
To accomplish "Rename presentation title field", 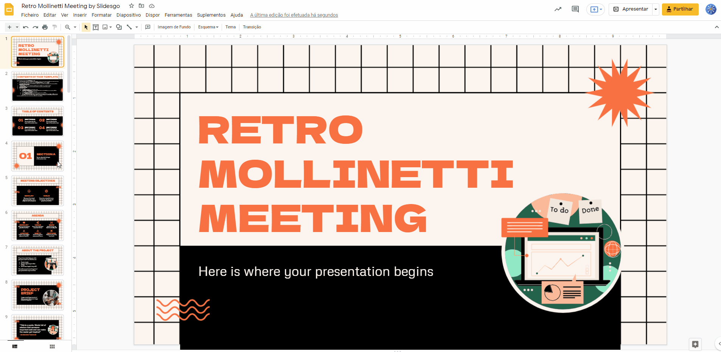I will (x=71, y=6).
